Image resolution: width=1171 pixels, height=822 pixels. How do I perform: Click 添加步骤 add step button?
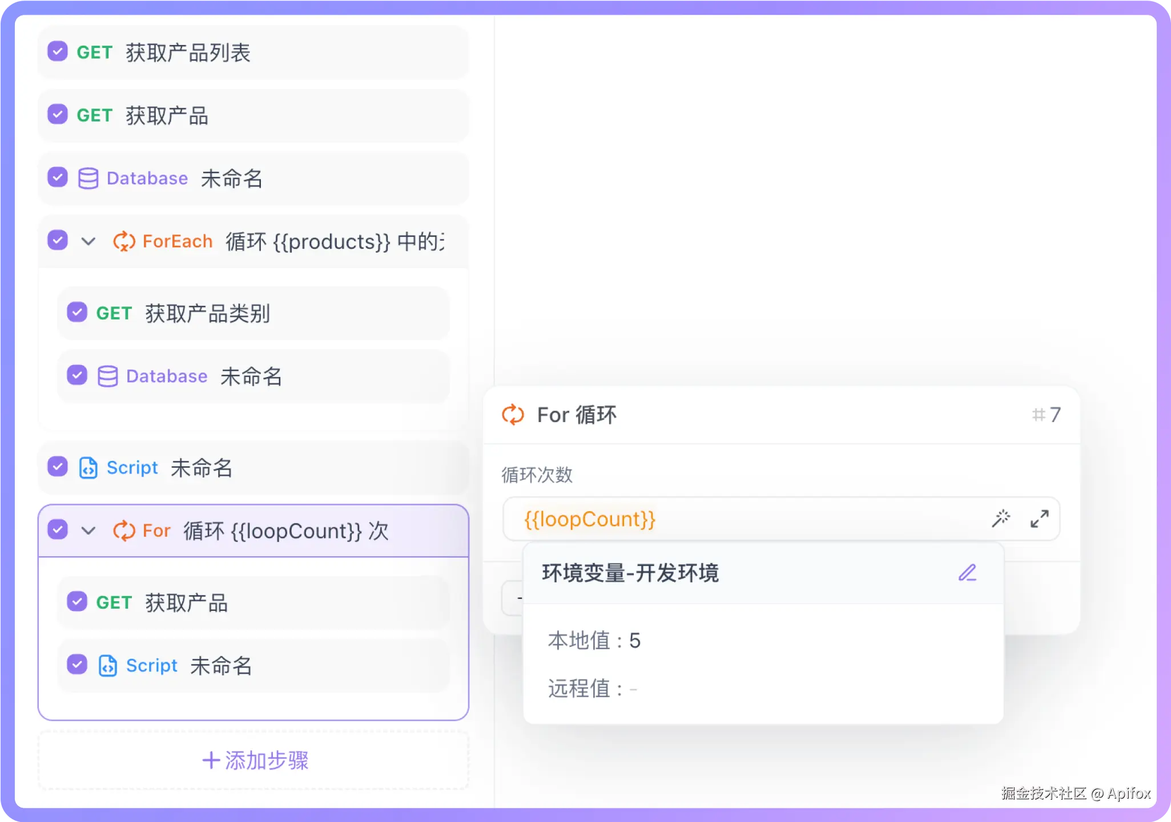[x=255, y=760]
